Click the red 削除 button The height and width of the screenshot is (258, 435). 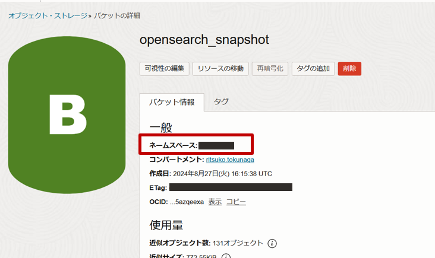point(349,68)
